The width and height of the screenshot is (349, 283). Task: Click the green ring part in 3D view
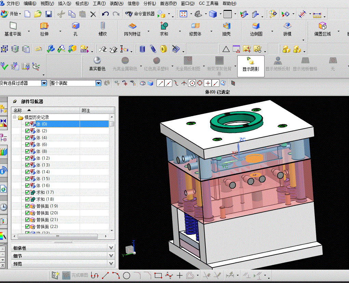coord(237,122)
